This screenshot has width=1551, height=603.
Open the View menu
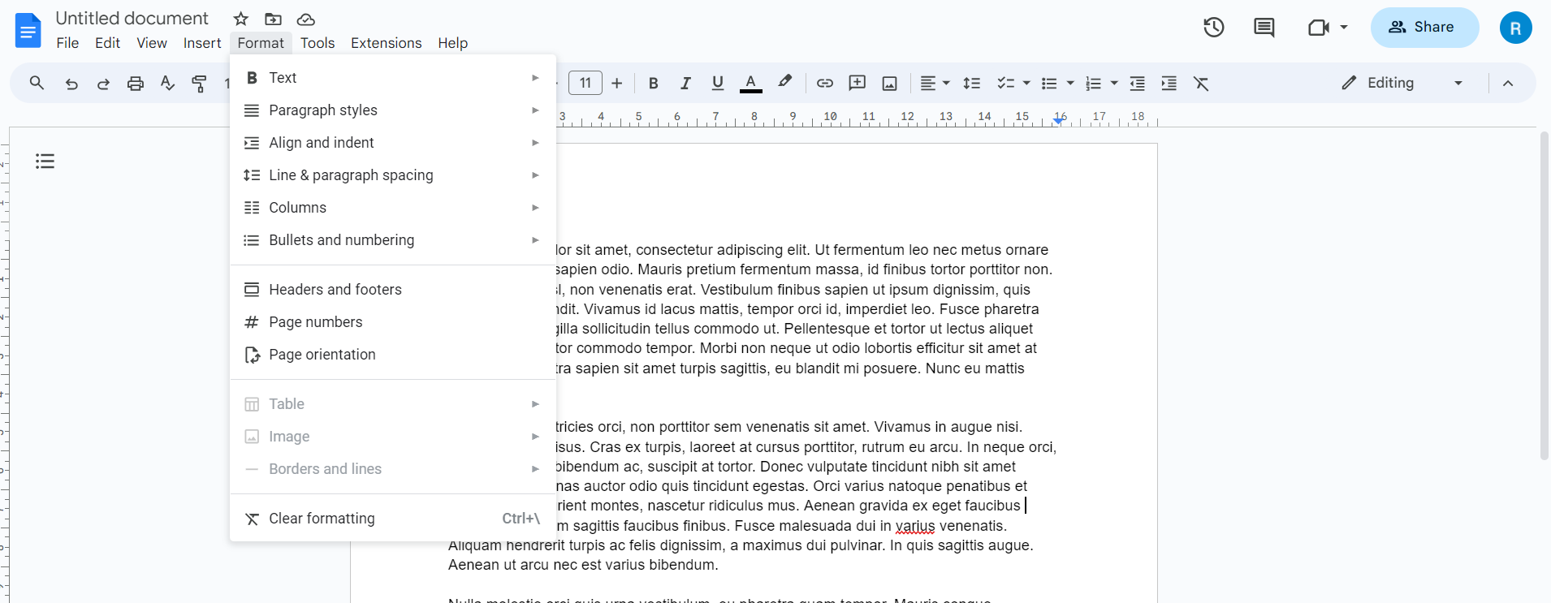pyautogui.click(x=152, y=43)
